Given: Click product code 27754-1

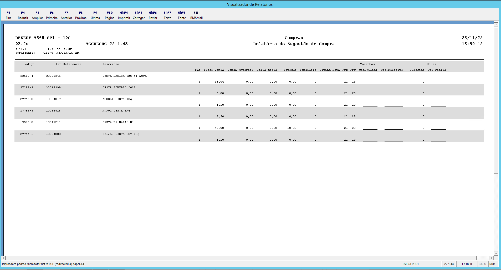Looking at the screenshot, I should point(27,134).
